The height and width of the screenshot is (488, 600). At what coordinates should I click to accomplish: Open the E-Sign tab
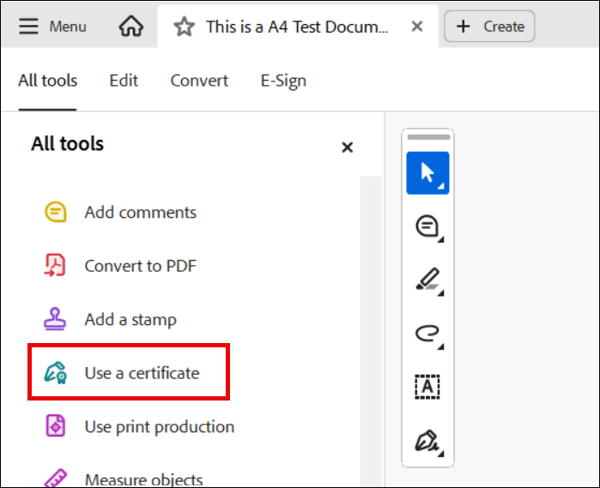coord(283,81)
